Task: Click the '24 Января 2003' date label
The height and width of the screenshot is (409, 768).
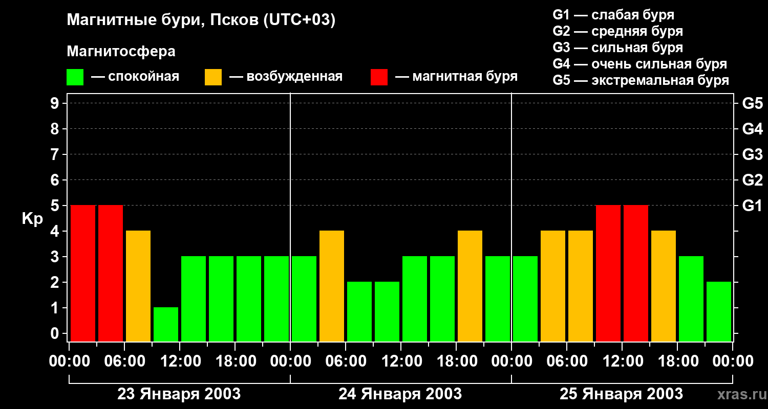Action: [400, 394]
